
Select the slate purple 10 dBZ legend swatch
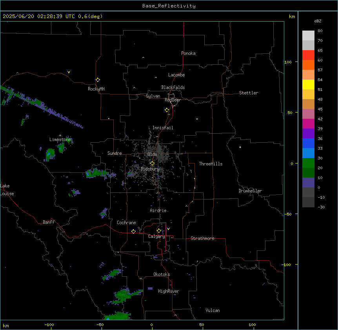308,183
